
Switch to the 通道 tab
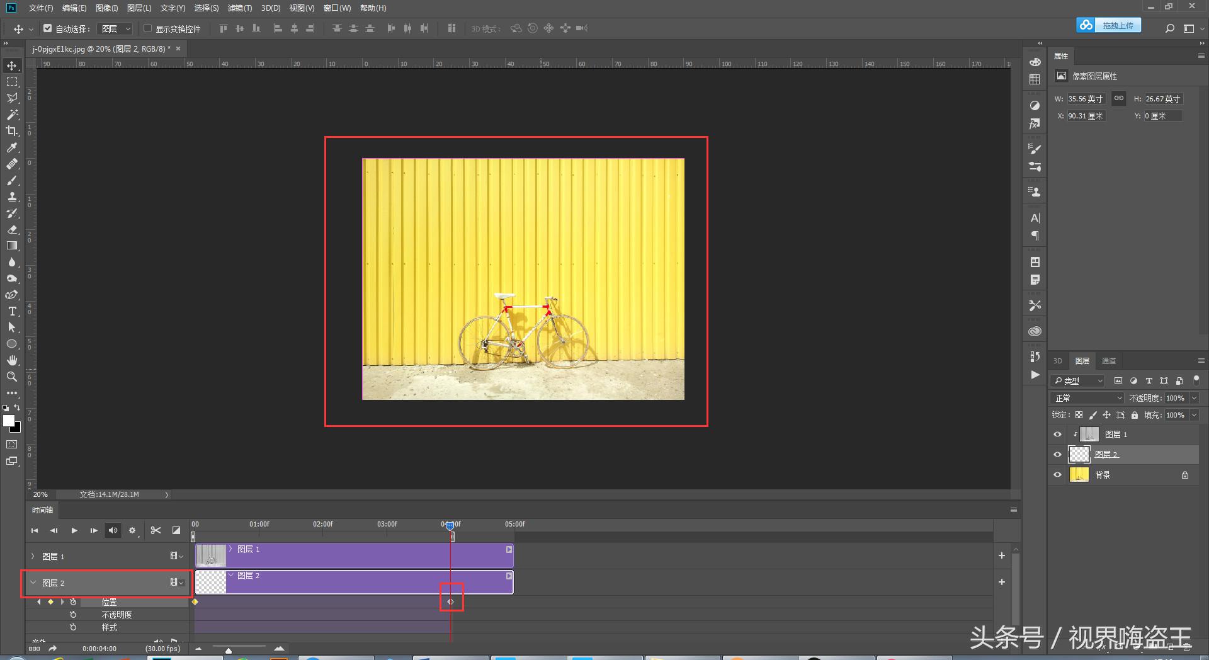point(1108,361)
